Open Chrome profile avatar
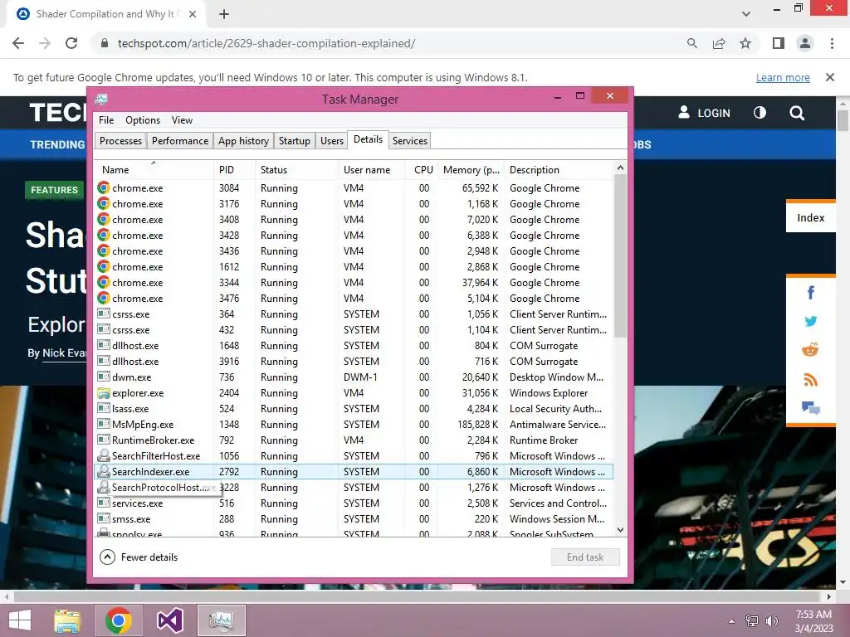The image size is (850, 637). pyautogui.click(x=805, y=43)
